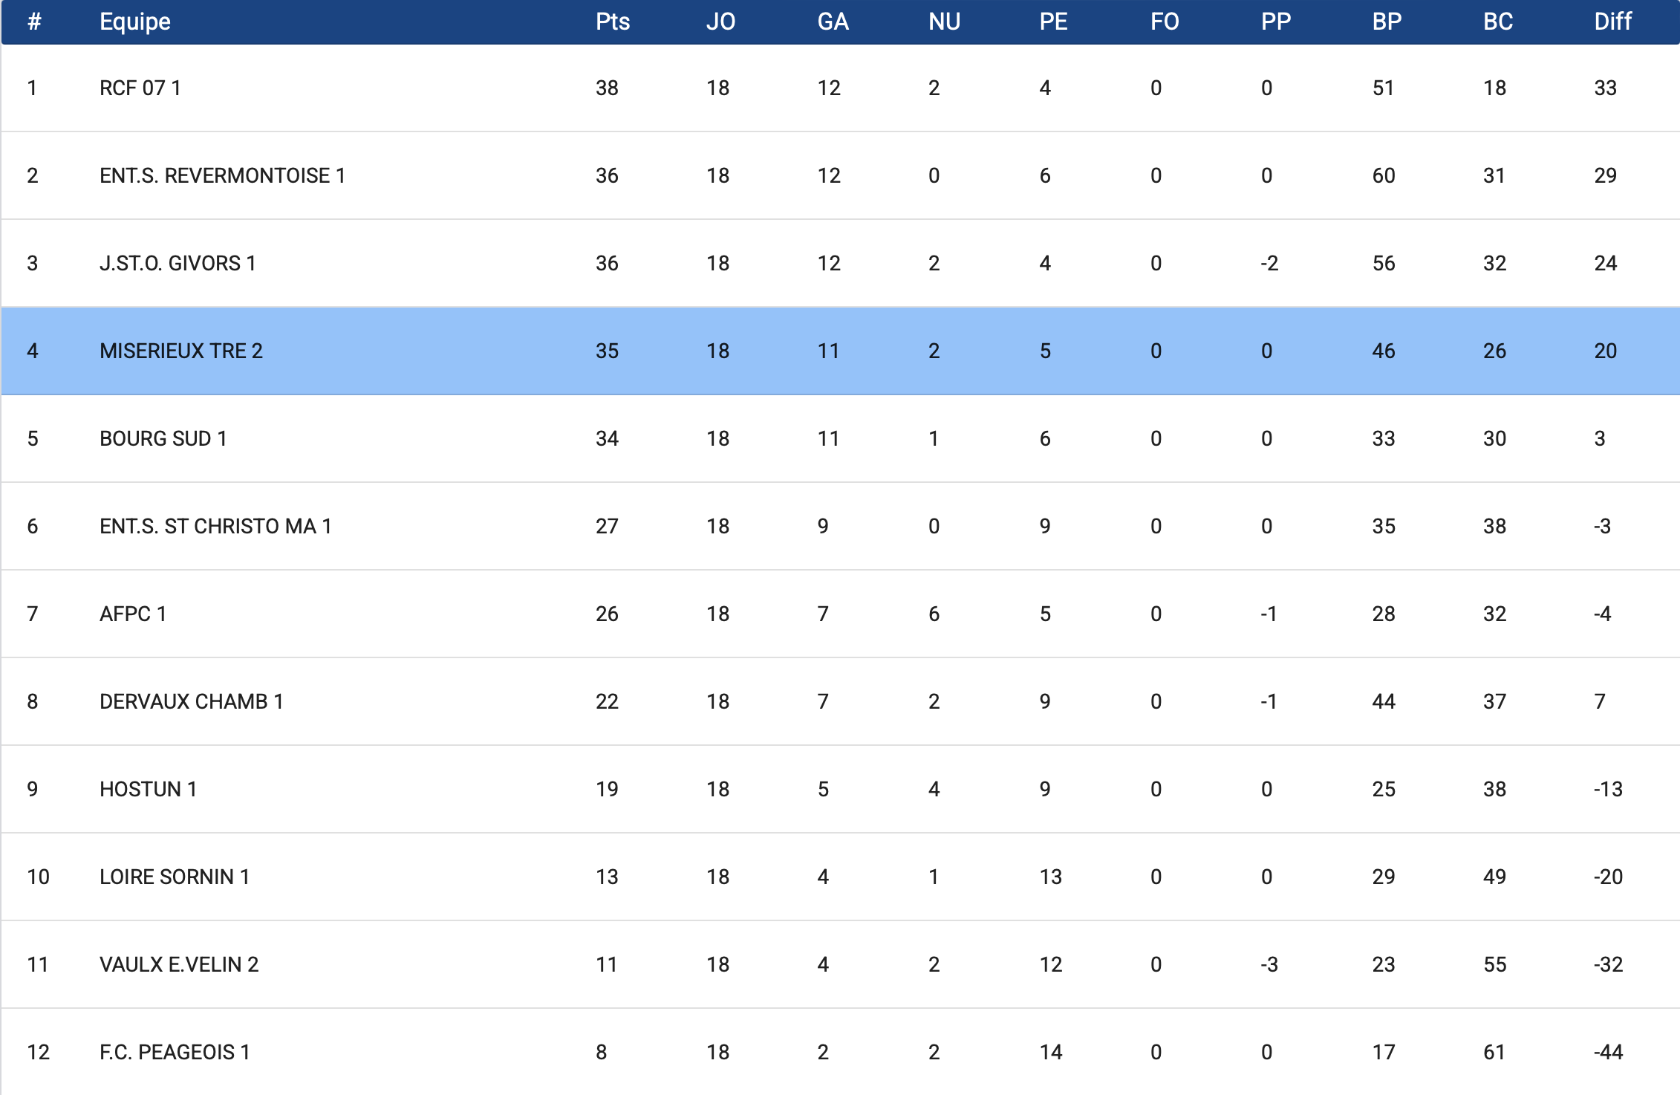
Task: Click VAULX E.VELIN 2 team name
Action: click(179, 965)
